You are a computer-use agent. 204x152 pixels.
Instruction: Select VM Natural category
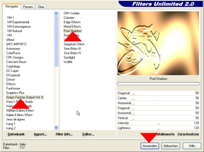[x=14, y=31]
